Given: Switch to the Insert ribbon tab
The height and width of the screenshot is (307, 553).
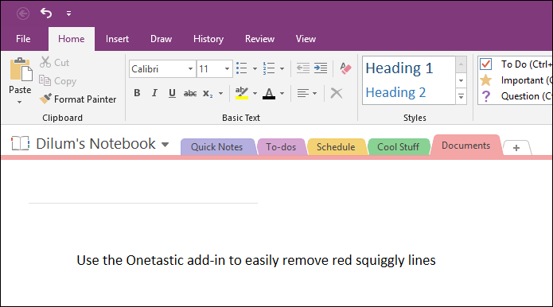Looking at the screenshot, I should pyautogui.click(x=117, y=39).
